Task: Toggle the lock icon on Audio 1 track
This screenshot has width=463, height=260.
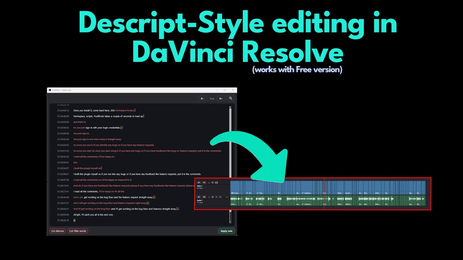Action: [209, 197]
